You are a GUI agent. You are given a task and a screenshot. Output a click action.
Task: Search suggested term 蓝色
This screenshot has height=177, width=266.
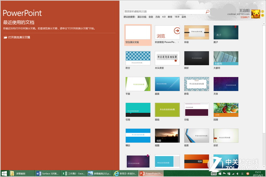coord(184,17)
